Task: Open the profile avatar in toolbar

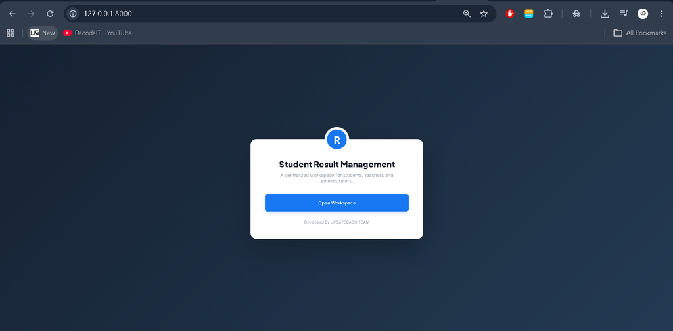Action: pyautogui.click(x=643, y=14)
